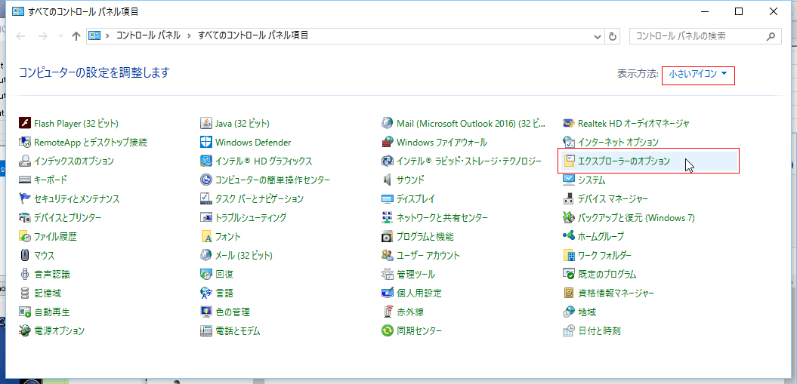Open the Realtek HD オーディオマネージャ icon
The image size is (797, 384).
(x=569, y=123)
